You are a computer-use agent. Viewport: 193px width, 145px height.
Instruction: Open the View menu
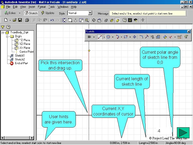pyautogui.click(x=23, y=7)
